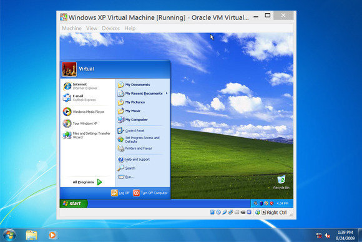Screen dimensions: 362x242
Task: Click VirtualBox network adapters status indicator
Action: (231, 212)
